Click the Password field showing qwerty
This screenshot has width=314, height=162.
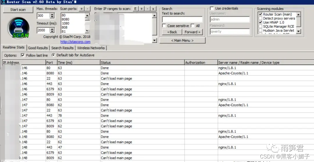[230, 31]
